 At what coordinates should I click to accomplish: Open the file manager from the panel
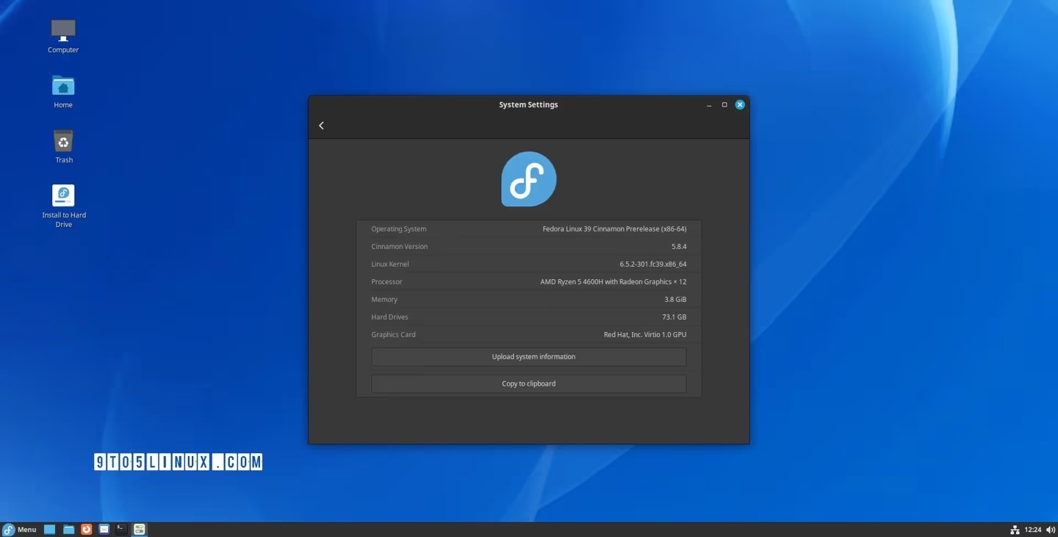click(68, 529)
